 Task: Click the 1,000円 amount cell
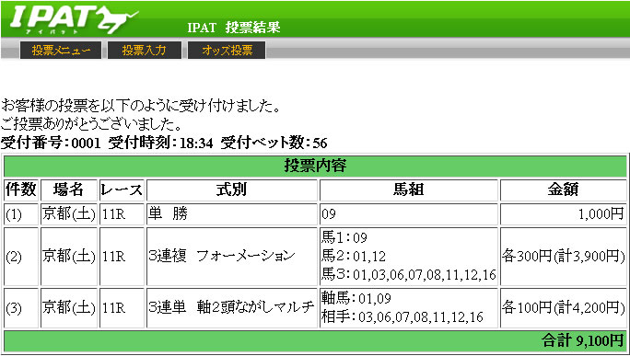click(563, 214)
